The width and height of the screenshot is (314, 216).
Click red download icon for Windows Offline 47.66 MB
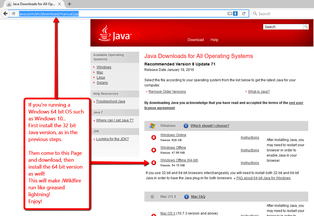click(154, 150)
